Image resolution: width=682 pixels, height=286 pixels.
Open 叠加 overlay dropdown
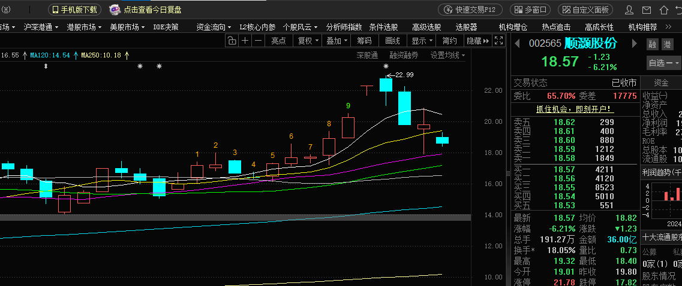[338, 41]
